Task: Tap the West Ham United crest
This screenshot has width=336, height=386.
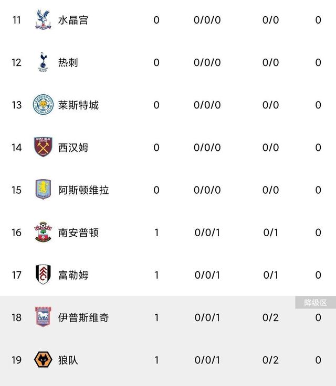Action: (43, 147)
